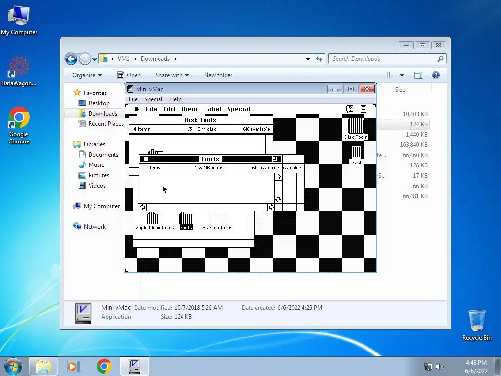Open Videos library
The height and width of the screenshot is (376, 501).
pyautogui.click(x=97, y=186)
